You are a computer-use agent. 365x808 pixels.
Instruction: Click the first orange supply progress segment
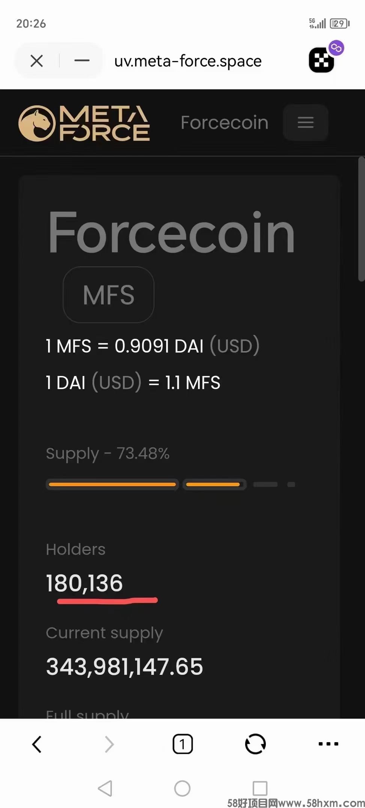(112, 484)
